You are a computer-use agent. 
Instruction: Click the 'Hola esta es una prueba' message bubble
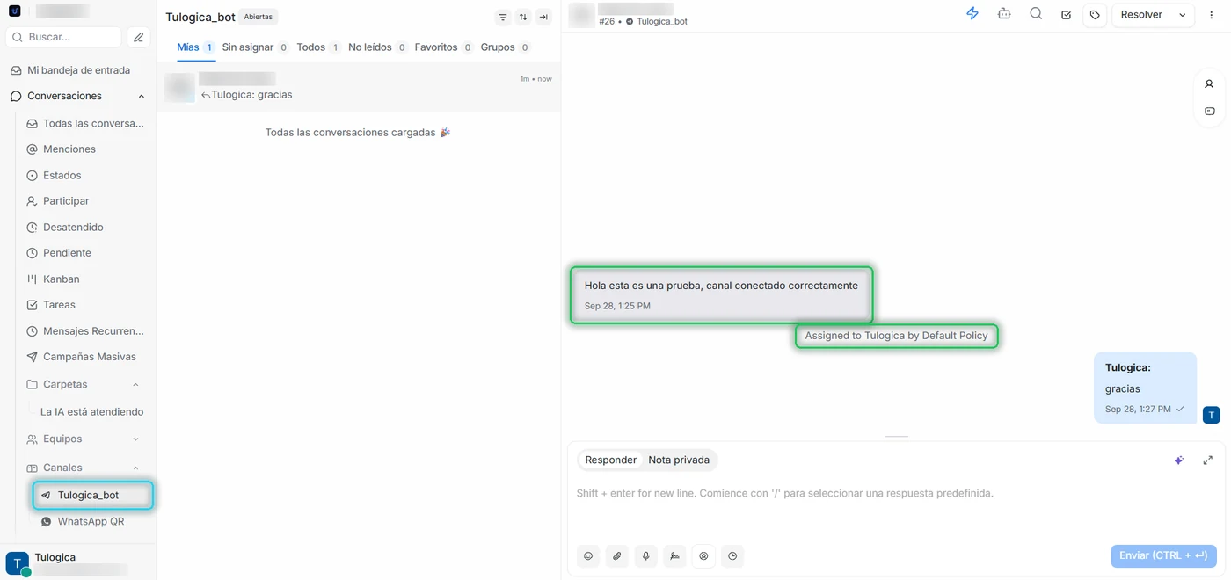point(721,295)
